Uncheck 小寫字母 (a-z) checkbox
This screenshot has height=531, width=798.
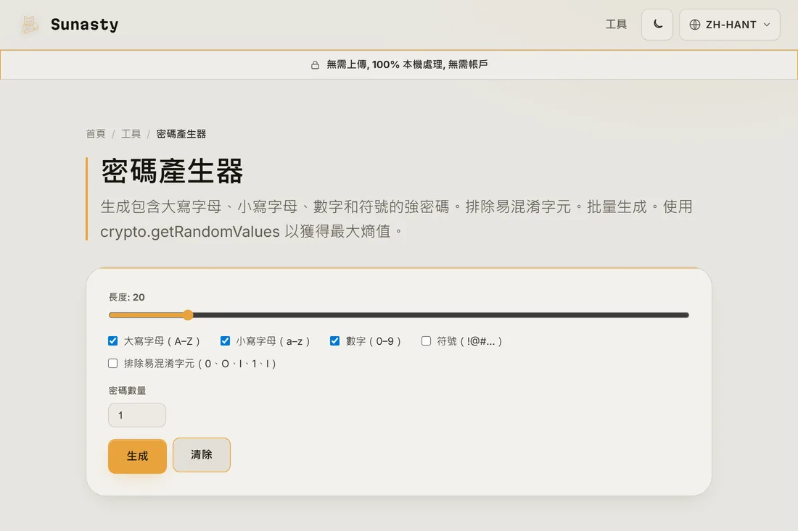[x=225, y=341]
